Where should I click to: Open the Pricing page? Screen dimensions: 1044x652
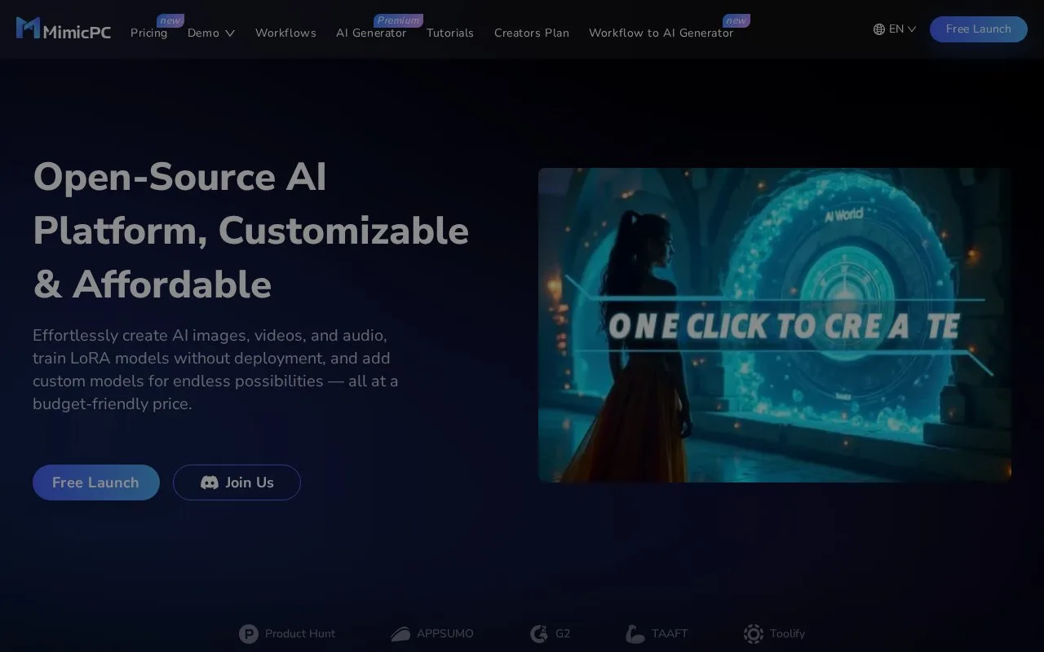(149, 33)
